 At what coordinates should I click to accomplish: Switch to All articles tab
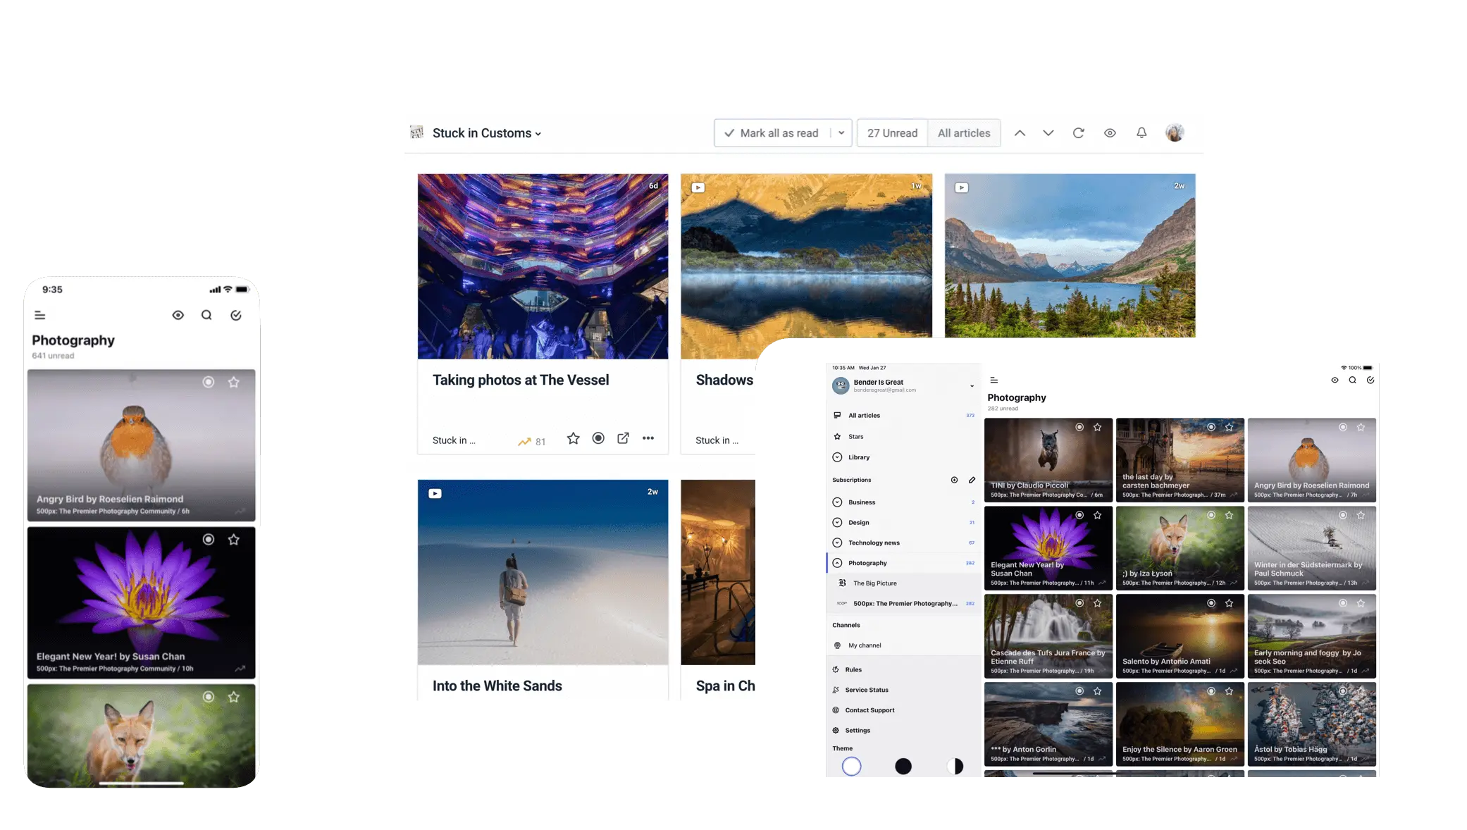click(964, 133)
